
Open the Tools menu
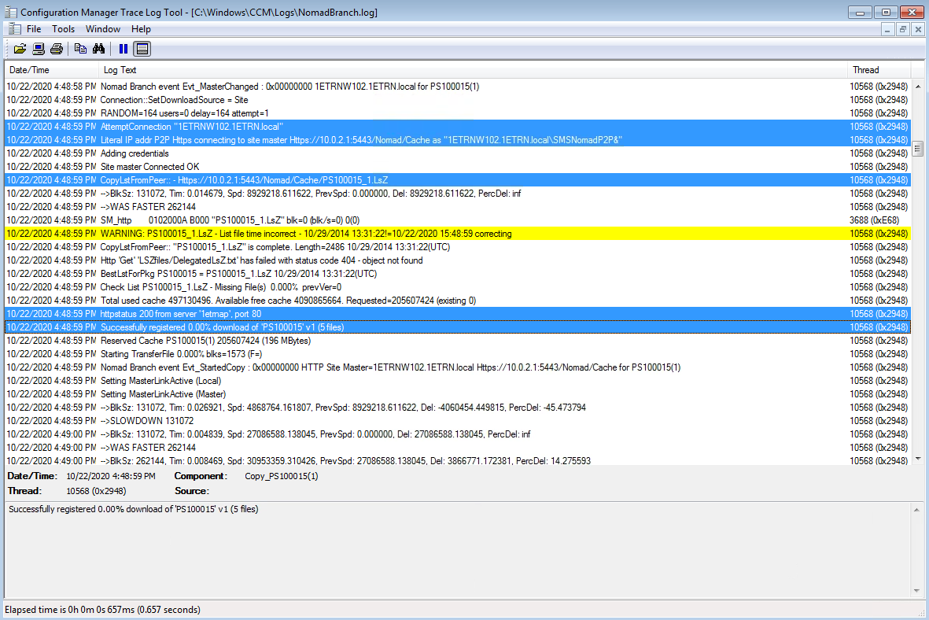coord(64,29)
